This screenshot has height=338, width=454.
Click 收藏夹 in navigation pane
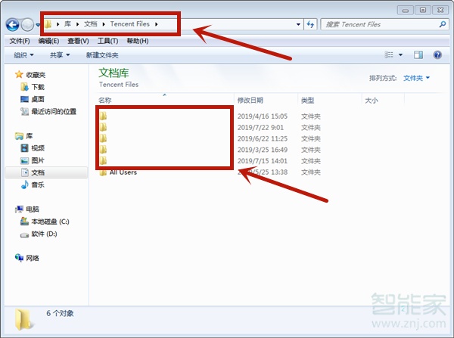[36, 75]
